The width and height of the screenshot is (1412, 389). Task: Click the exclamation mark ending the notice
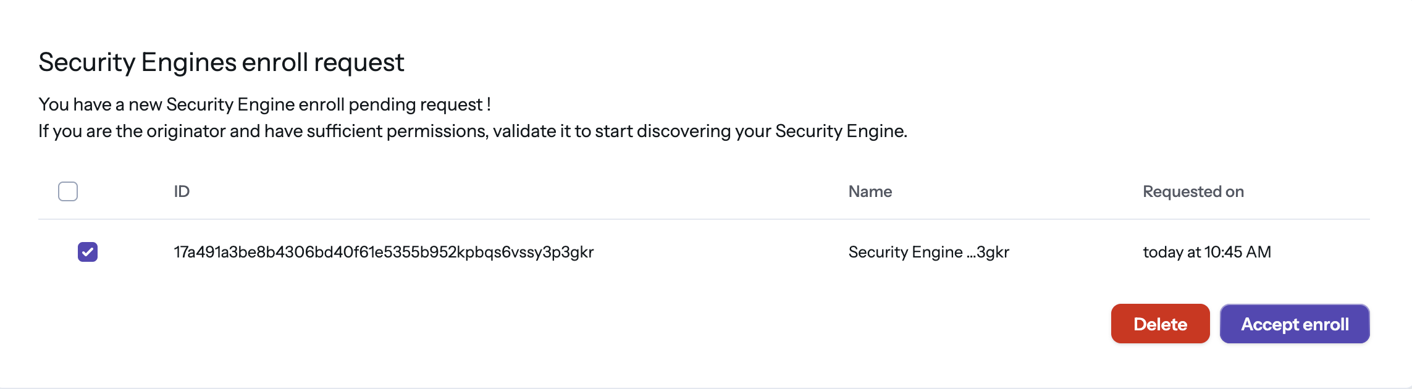[489, 104]
